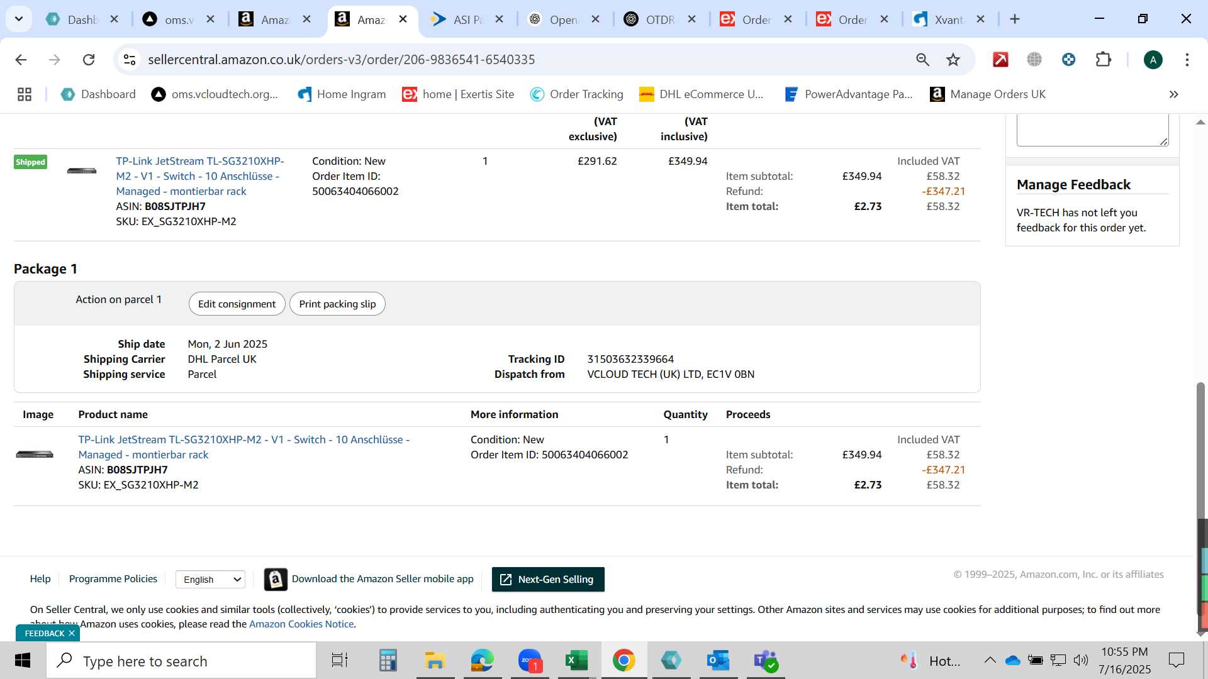Open the home | Exertis Site bookmark
Image resolution: width=1208 pixels, height=679 pixels.
(458, 94)
